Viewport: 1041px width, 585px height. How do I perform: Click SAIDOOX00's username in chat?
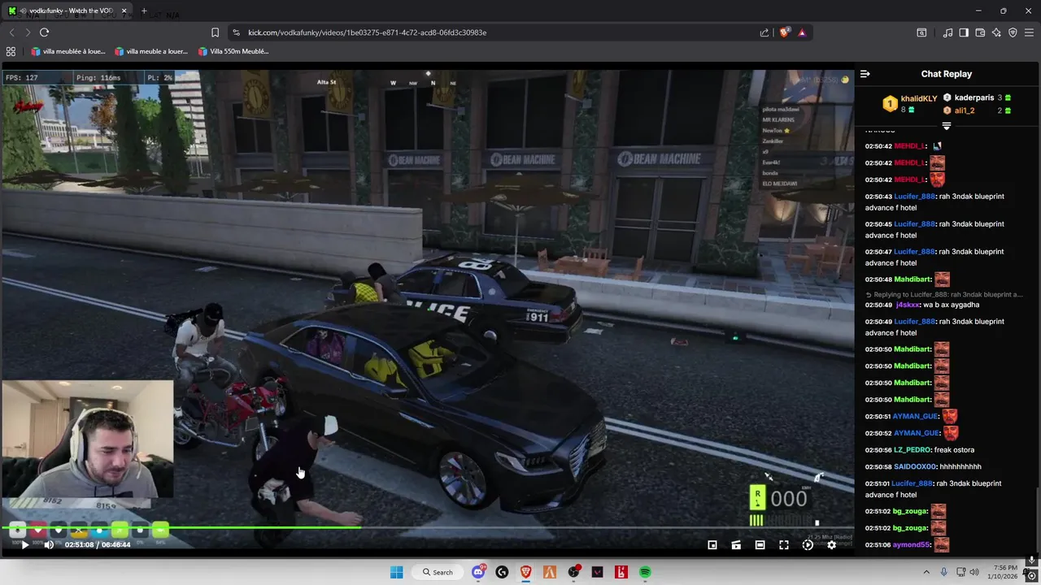(915, 467)
